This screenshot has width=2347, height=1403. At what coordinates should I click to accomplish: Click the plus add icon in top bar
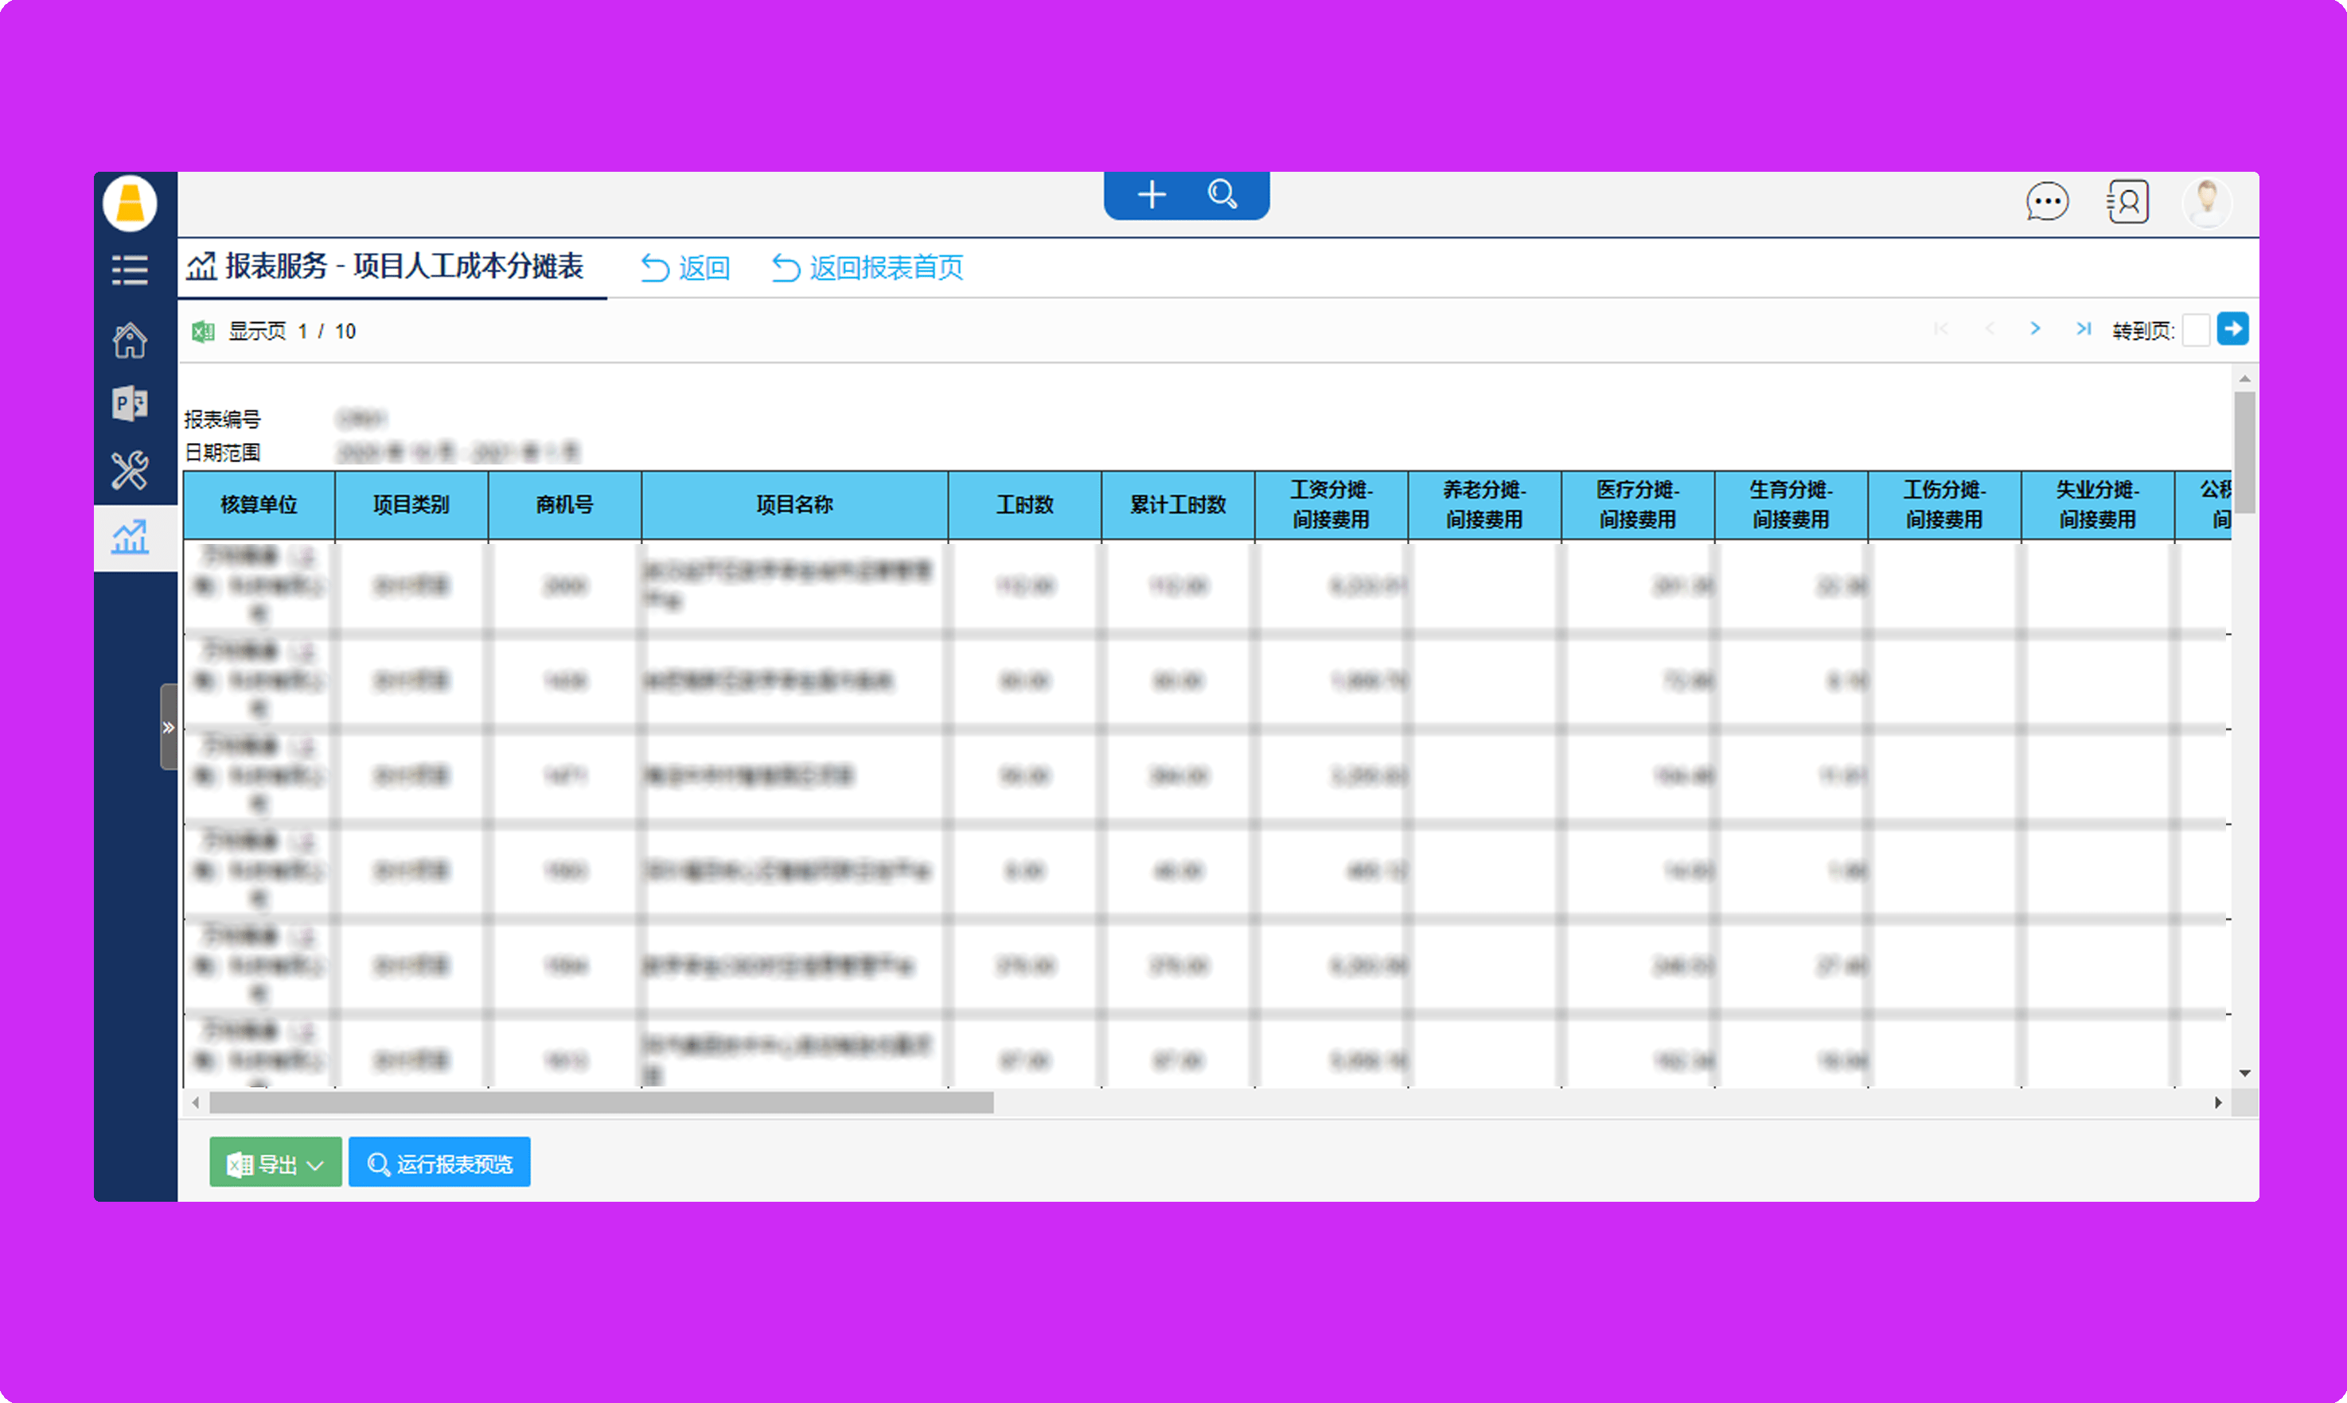point(1152,195)
